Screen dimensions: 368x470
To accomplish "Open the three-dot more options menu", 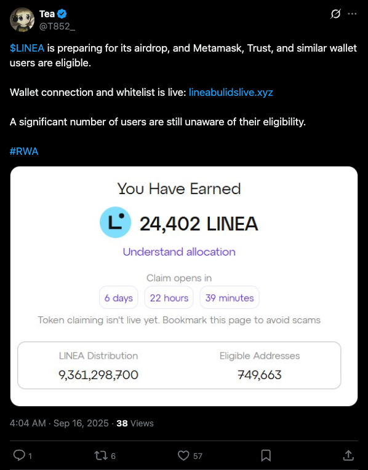I will 352,14.
